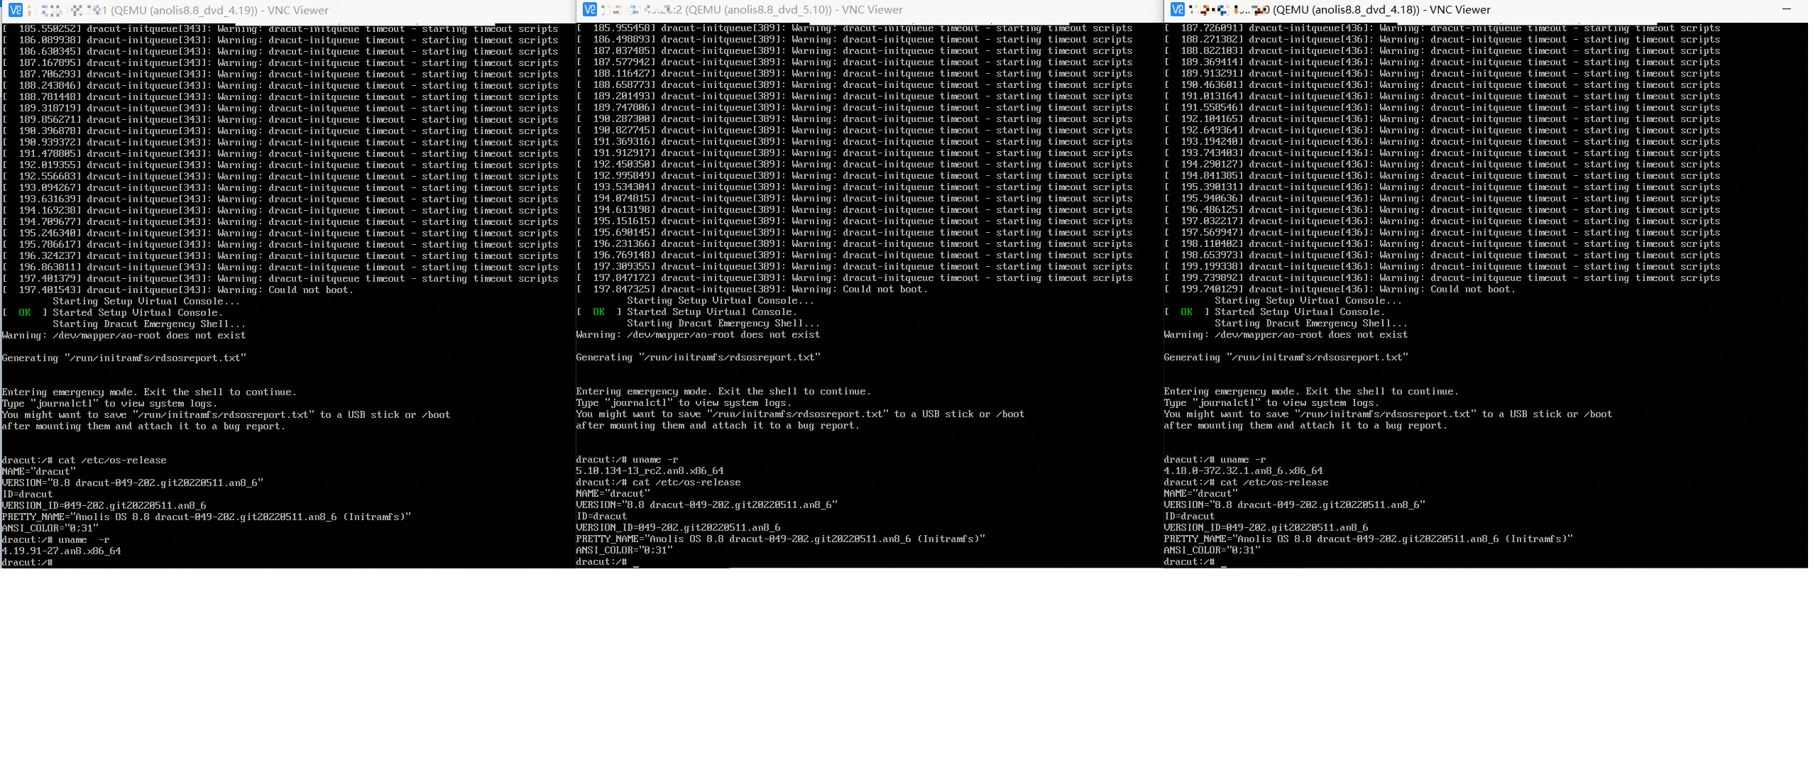Click green OK status in 4.18 console
This screenshot has height=782, width=1813.
click(x=1186, y=312)
